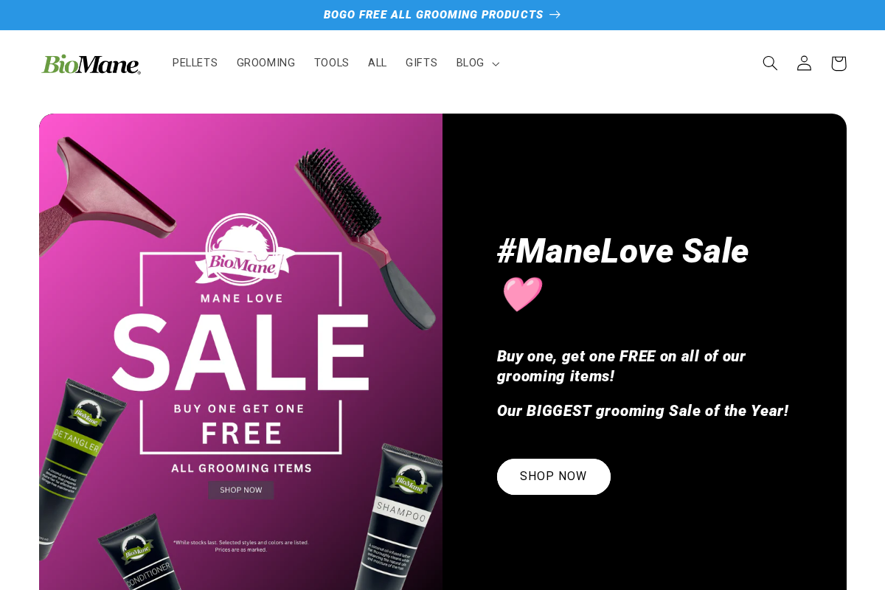
Task: Click the white SHOP NOW button
Action: tap(554, 476)
